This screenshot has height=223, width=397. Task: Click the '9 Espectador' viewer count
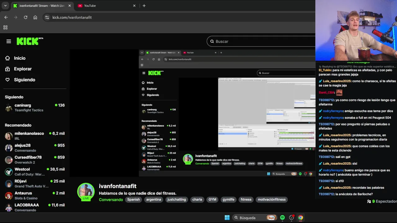(x=382, y=201)
